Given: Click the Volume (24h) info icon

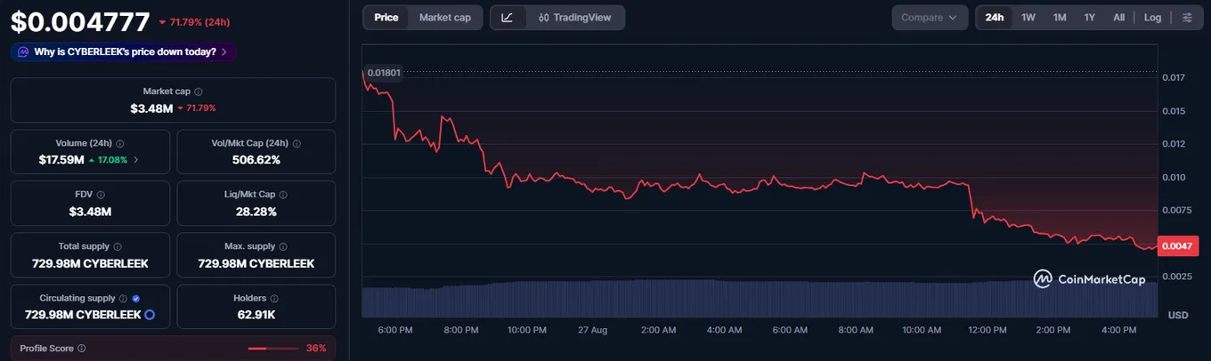Looking at the screenshot, I should 120,143.
